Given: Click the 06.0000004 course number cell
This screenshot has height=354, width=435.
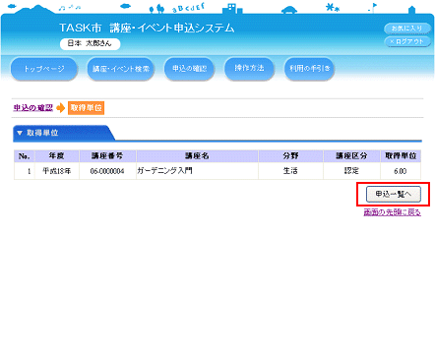Looking at the screenshot, I should pyautogui.click(x=107, y=171).
